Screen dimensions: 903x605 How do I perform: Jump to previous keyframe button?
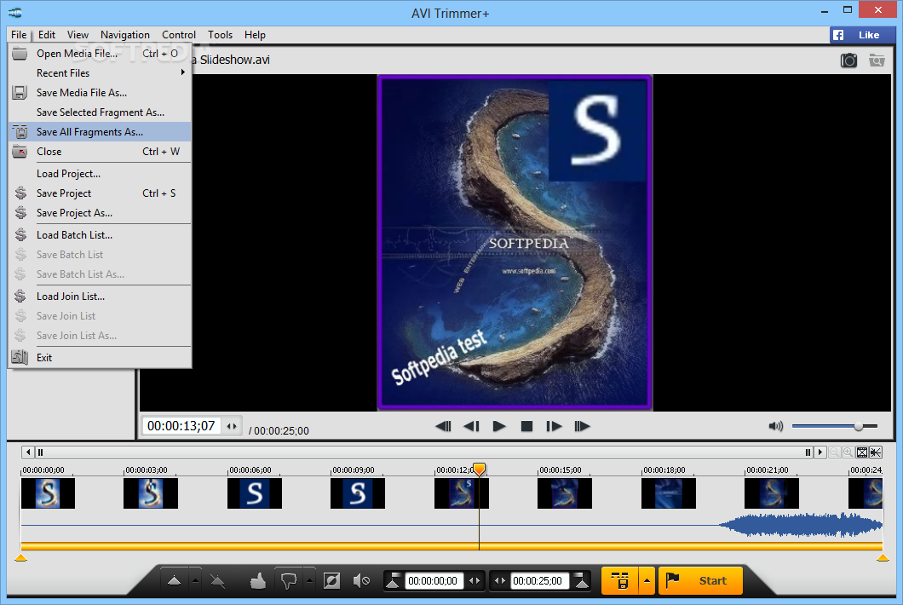[443, 426]
